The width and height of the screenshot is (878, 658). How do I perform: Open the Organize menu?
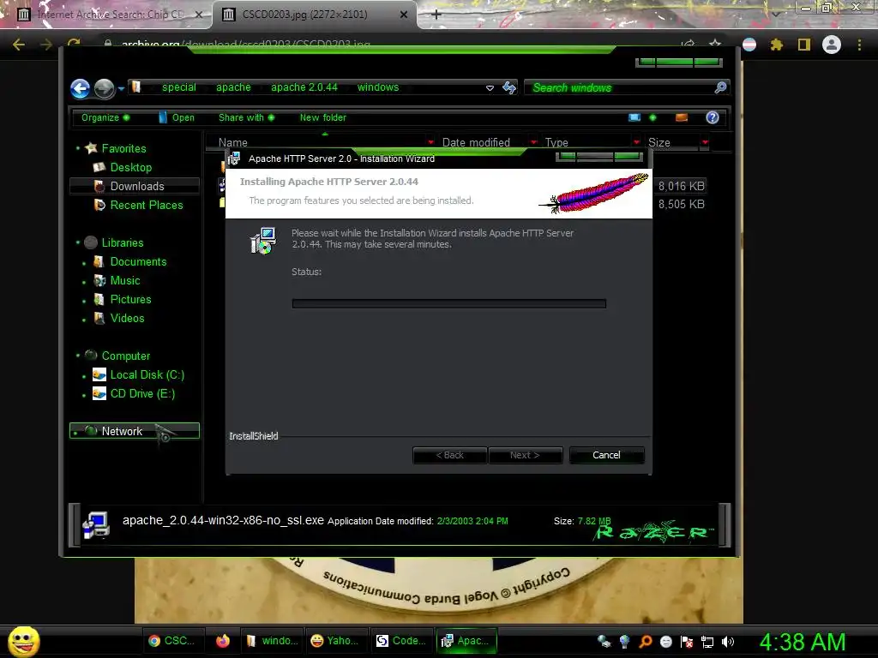(x=105, y=117)
